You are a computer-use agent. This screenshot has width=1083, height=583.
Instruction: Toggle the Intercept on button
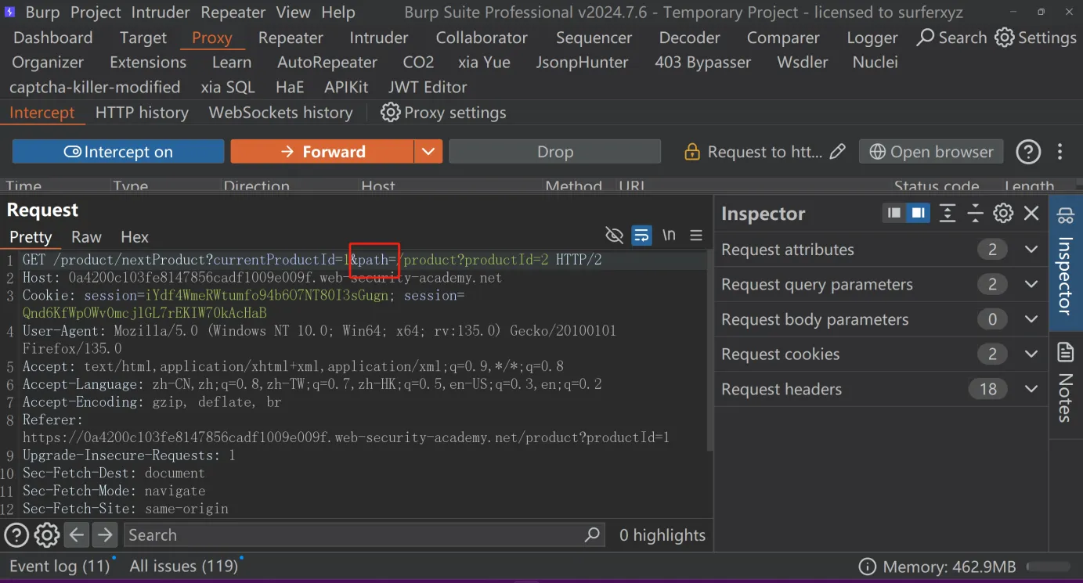pos(118,152)
